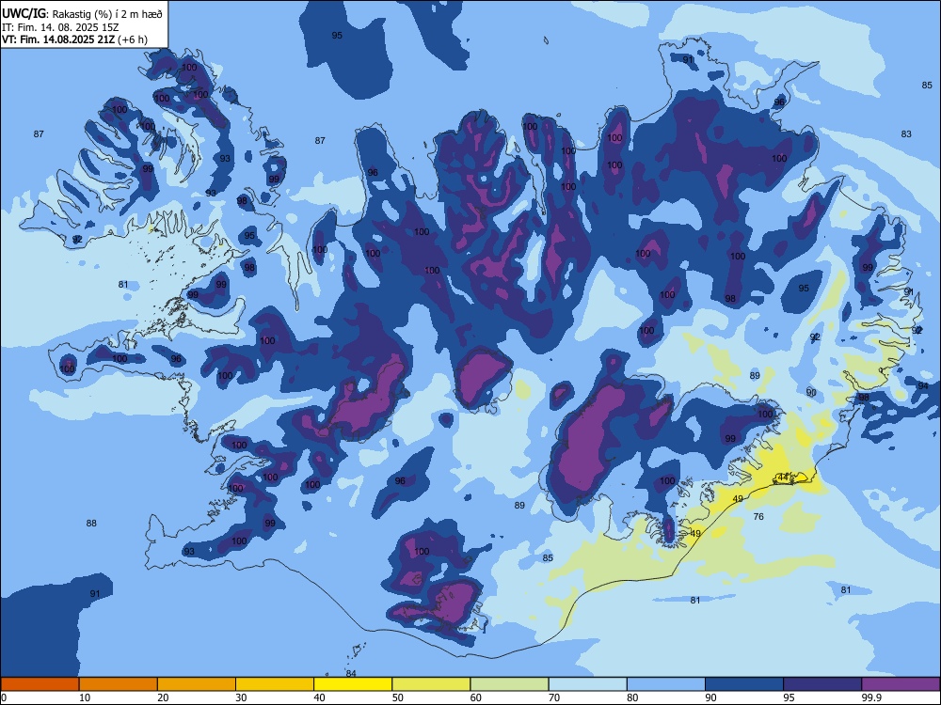
Task: Click the orange 10–20 legend color block
Action: pos(119,684)
